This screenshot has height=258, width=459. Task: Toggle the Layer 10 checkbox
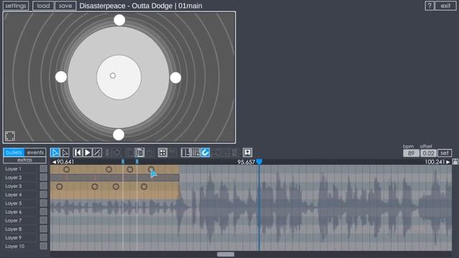pos(43,247)
